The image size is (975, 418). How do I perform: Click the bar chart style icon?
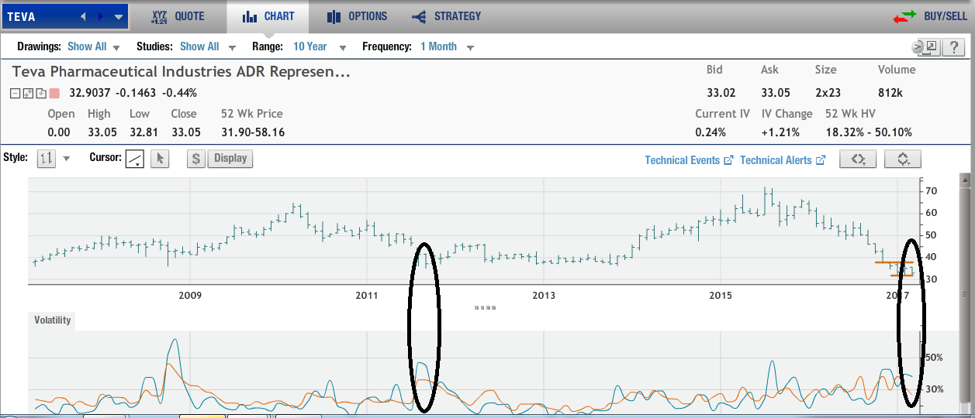coord(47,159)
